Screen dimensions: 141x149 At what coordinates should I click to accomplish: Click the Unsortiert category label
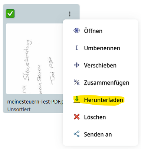[x=19, y=110]
